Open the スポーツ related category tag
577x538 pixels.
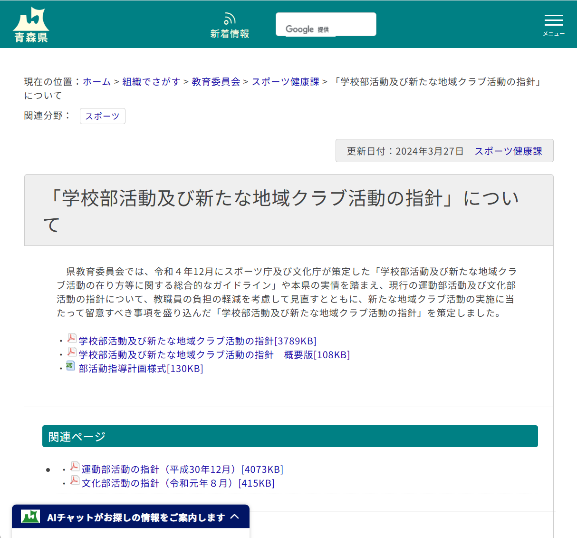(102, 116)
